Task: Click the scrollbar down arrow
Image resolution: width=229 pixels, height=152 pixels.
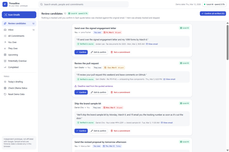Action: [227, 150]
